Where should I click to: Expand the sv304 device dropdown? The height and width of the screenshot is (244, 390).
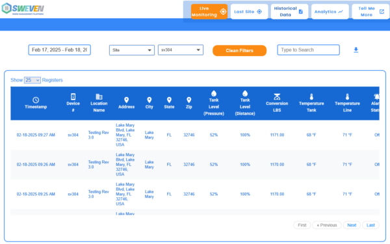click(181, 50)
